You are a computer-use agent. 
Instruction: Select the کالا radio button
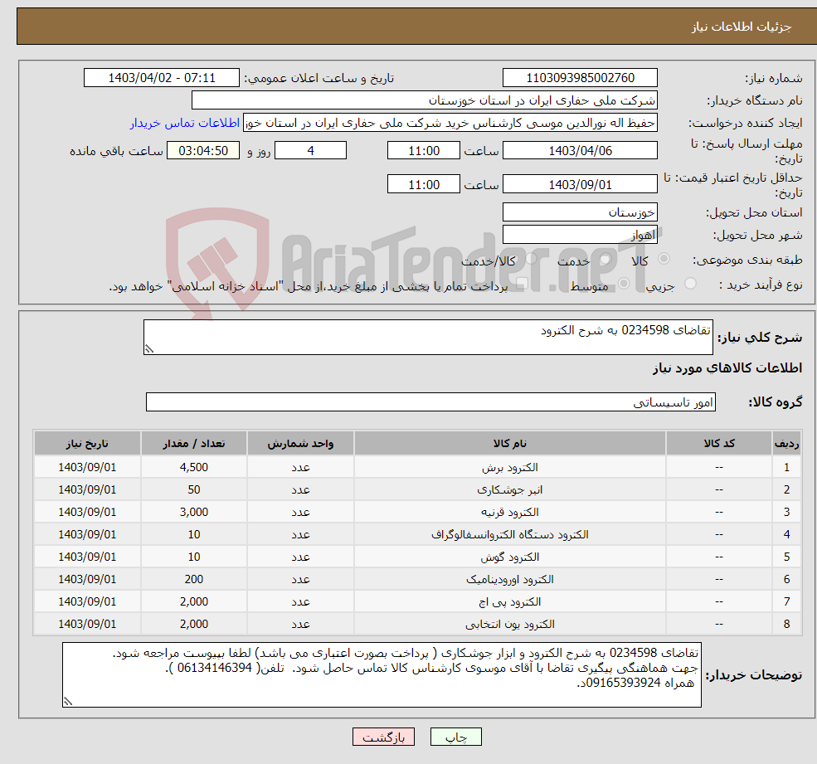pos(664,259)
